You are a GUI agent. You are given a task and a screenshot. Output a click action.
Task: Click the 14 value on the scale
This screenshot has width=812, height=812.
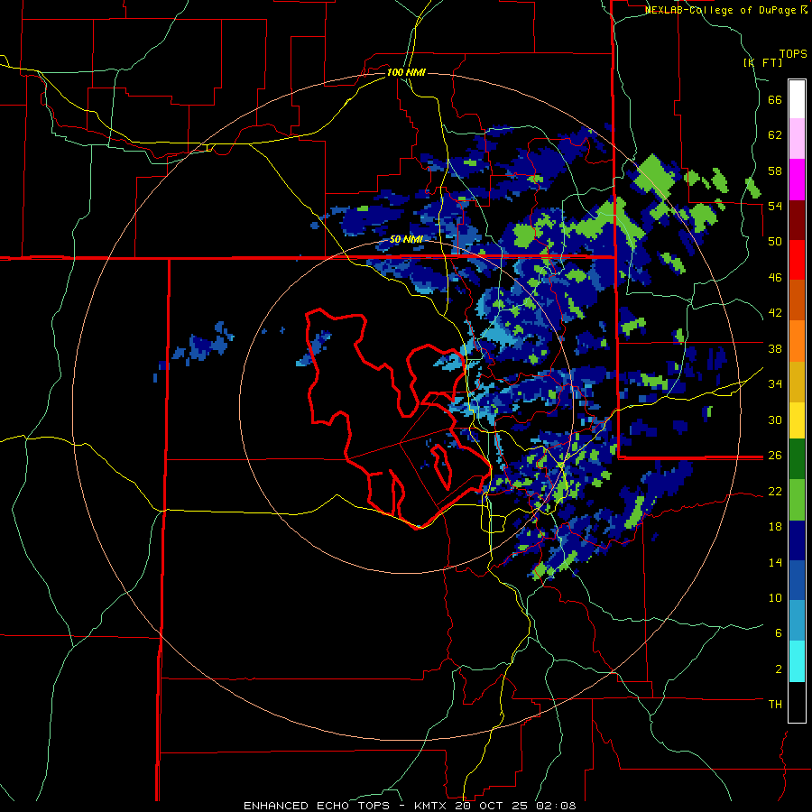pos(775,562)
